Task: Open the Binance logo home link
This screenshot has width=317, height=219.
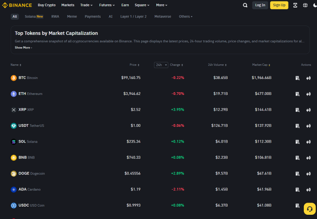Action: (x=17, y=5)
